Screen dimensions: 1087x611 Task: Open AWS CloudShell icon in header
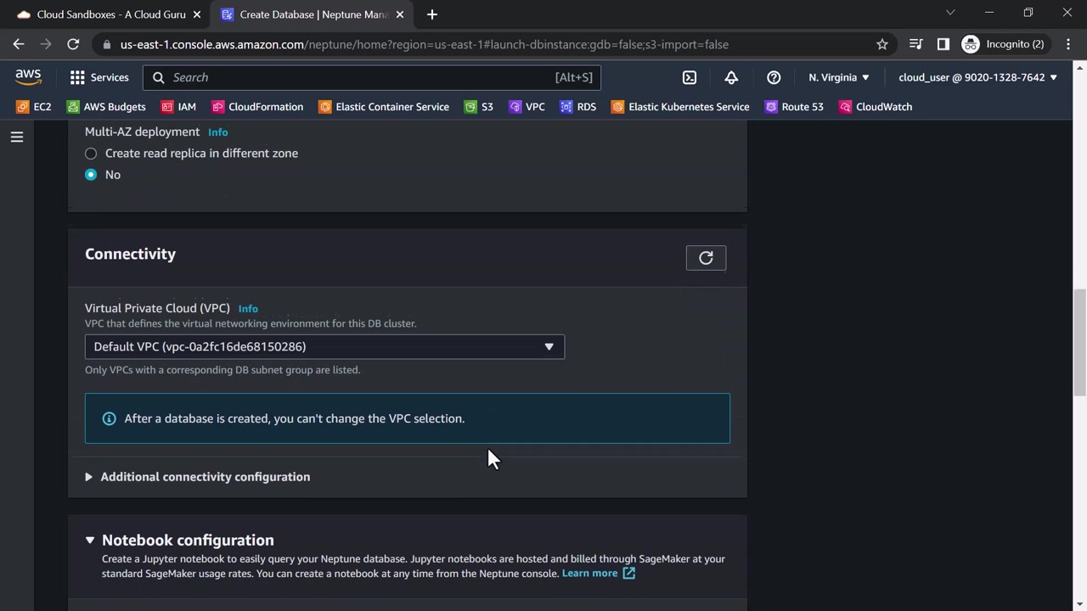click(690, 77)
